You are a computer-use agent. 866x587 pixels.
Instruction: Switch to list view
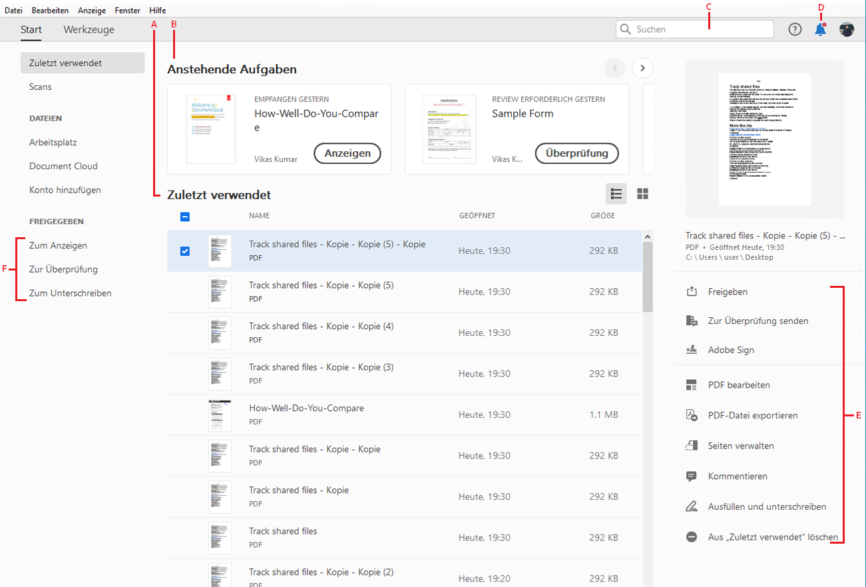tap(616, 194)
